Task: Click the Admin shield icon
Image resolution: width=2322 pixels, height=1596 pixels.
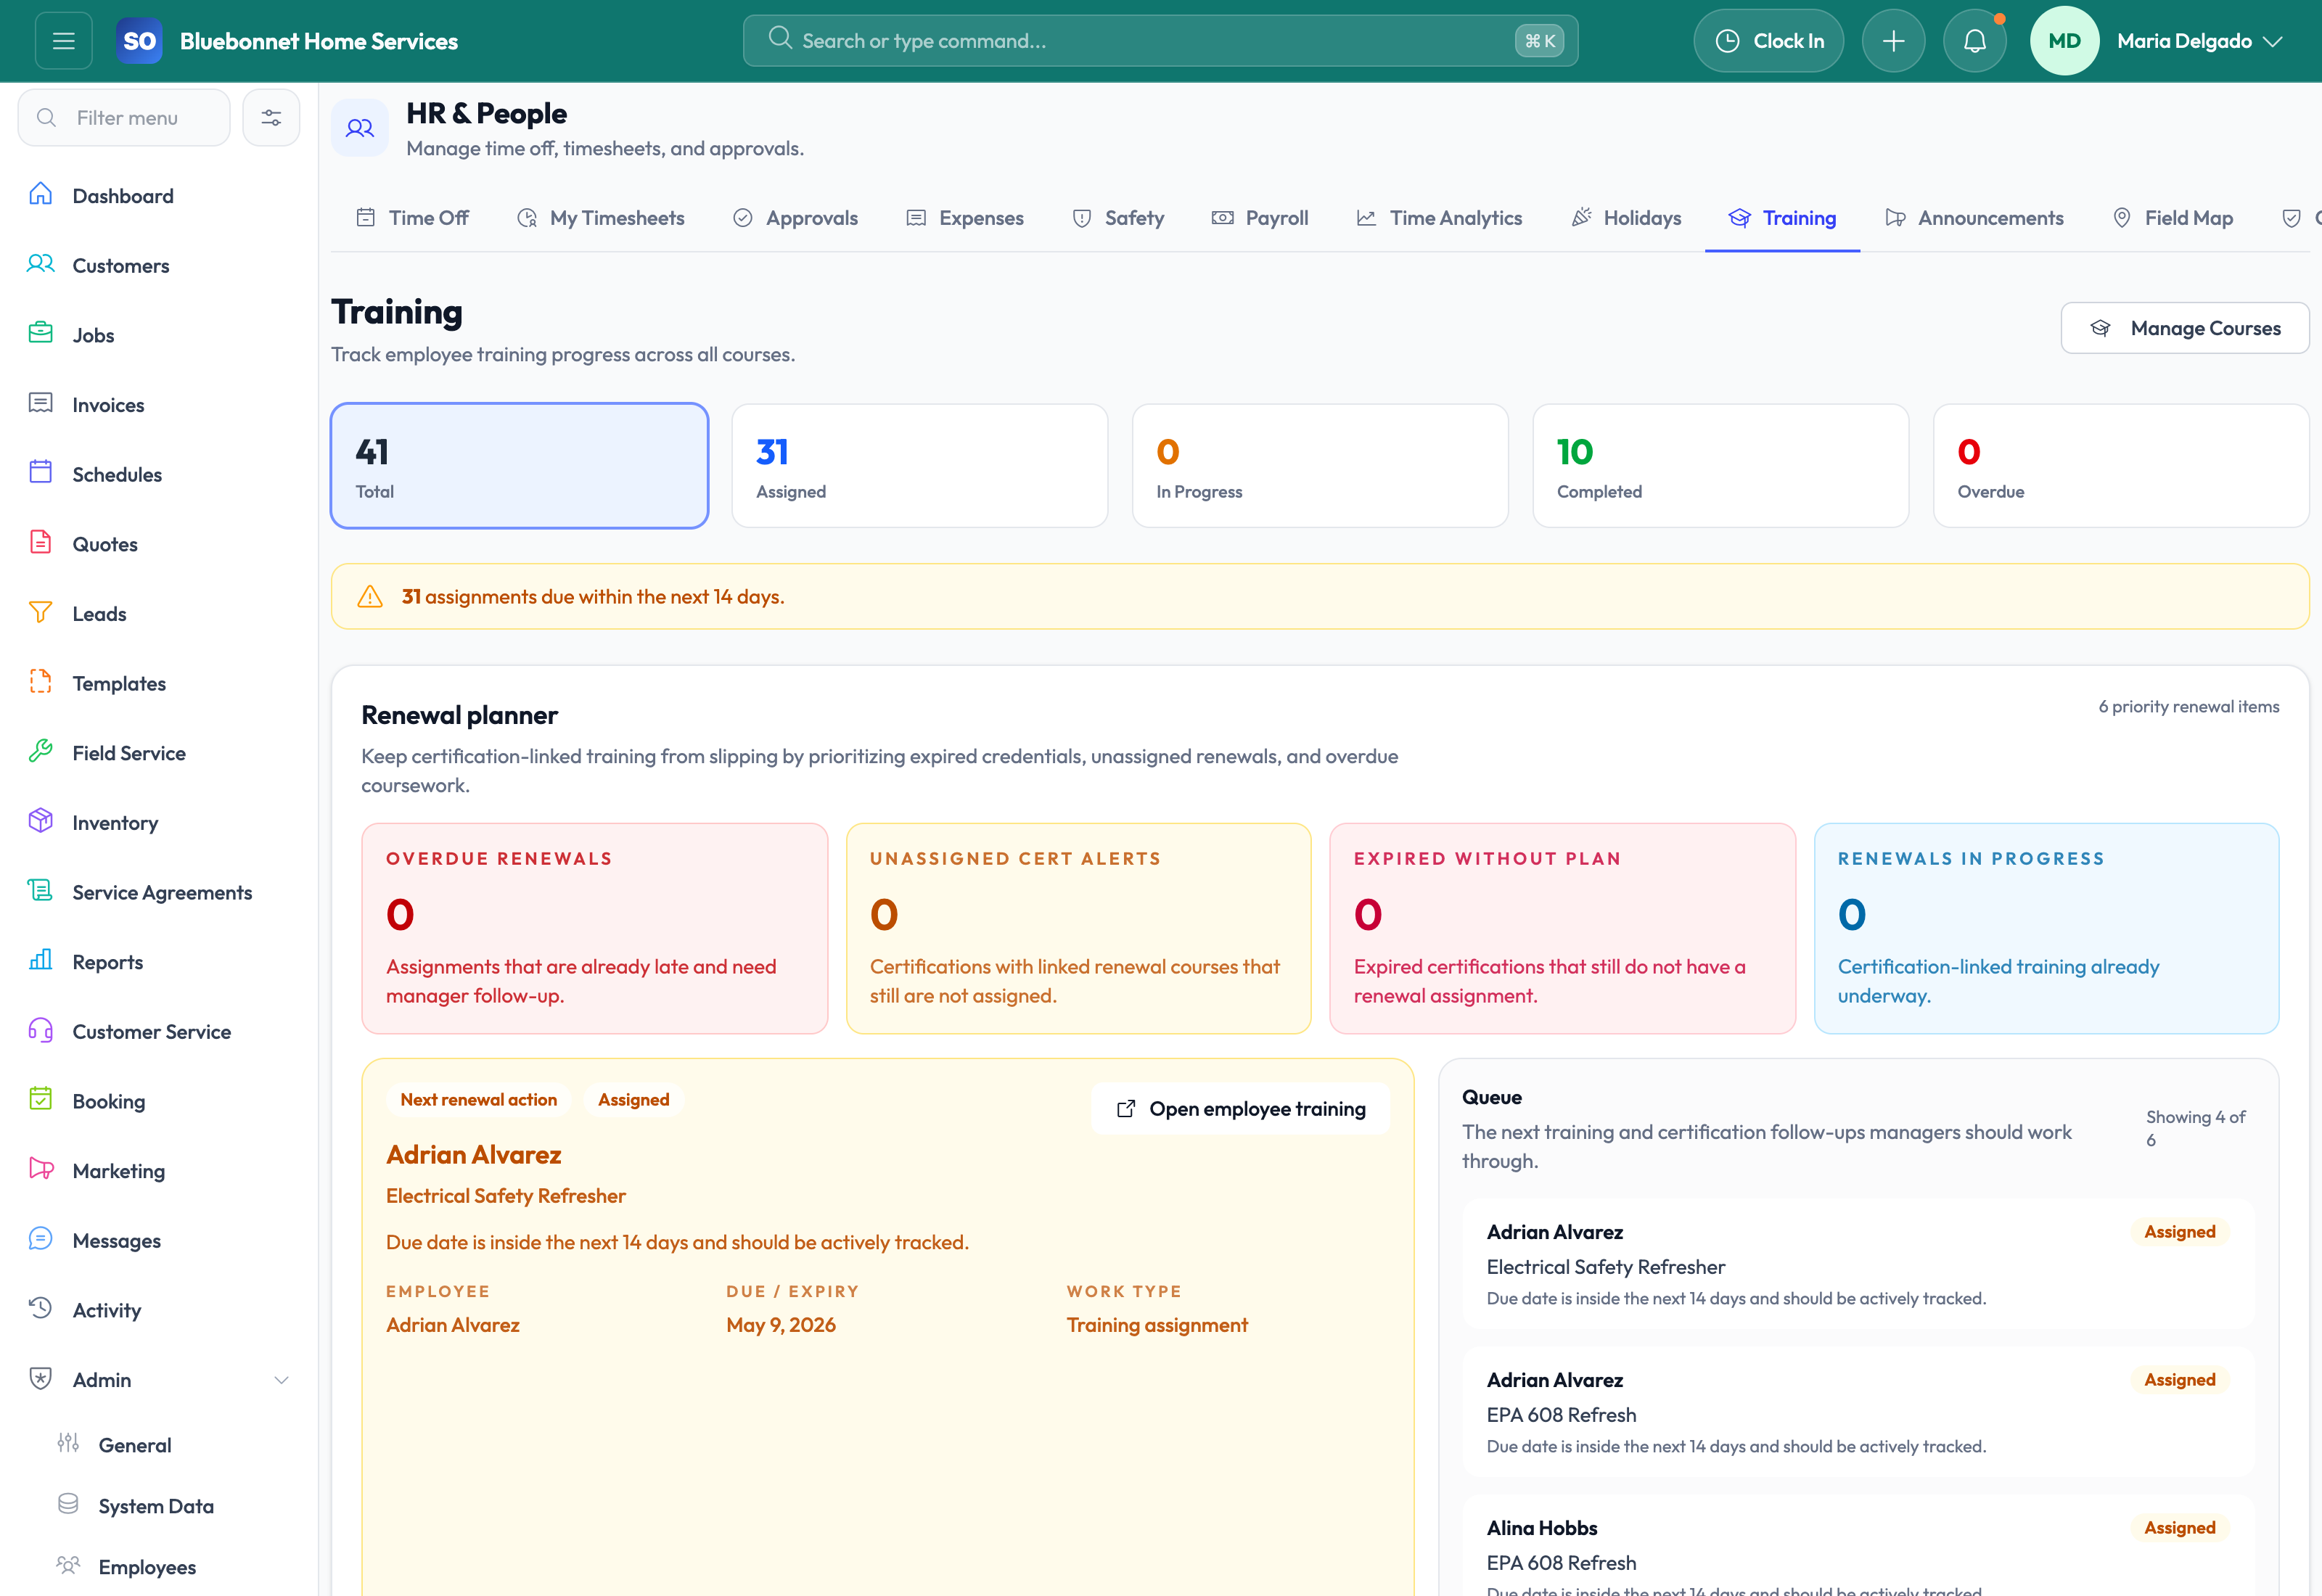Action: (x=40, y=1378)
